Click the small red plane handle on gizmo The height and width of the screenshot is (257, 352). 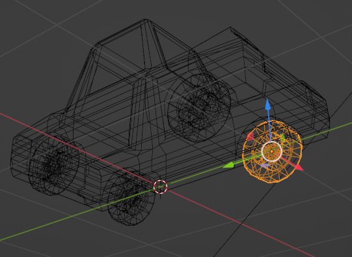250,136
